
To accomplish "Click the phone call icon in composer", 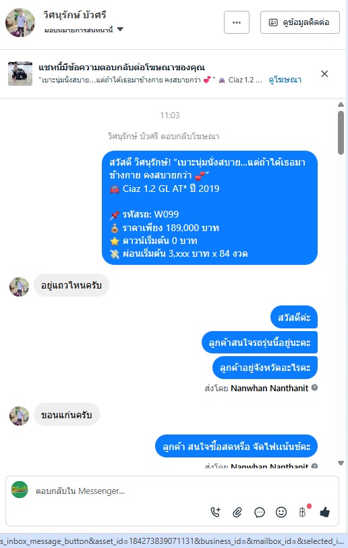I will pyautogui.click(x=216, y=512).
